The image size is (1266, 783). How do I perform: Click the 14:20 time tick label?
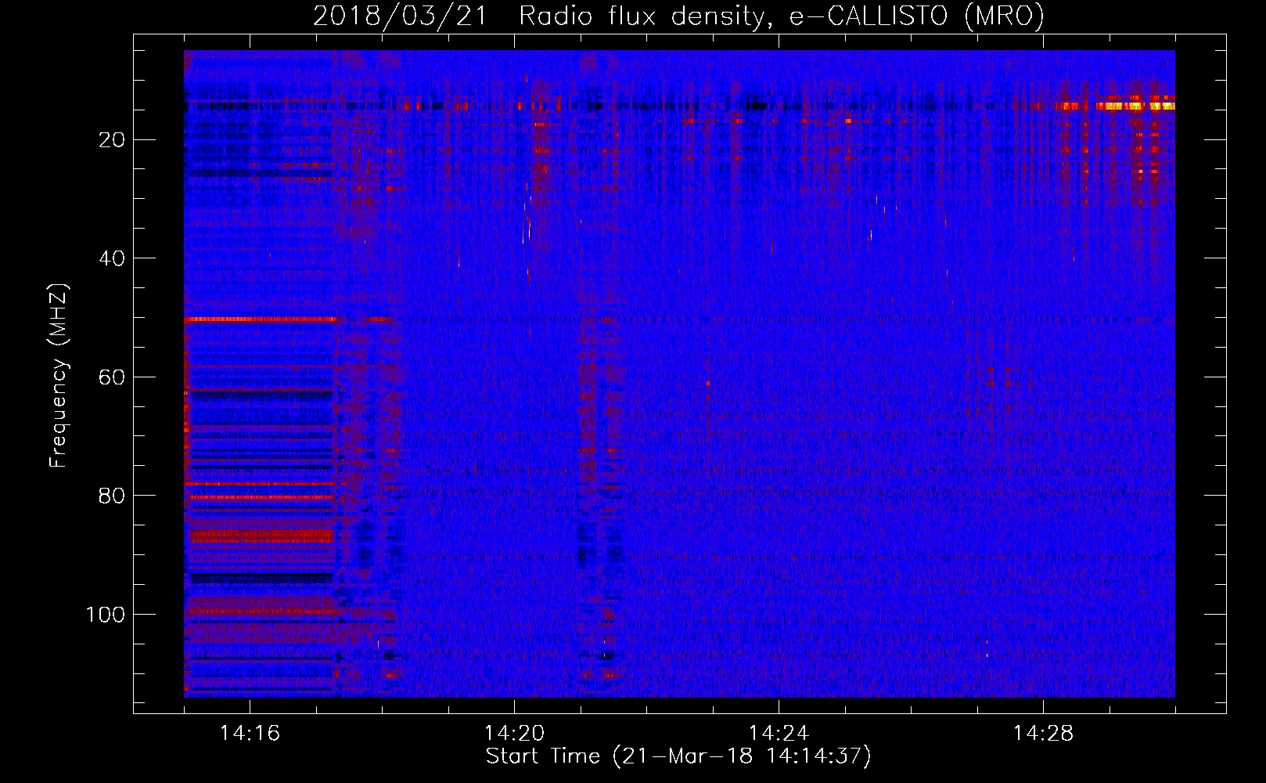click(514, 734)
